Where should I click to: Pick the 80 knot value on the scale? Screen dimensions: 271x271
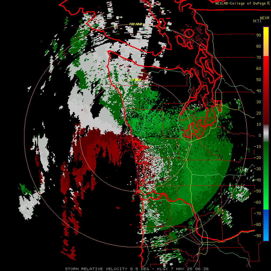259,46
